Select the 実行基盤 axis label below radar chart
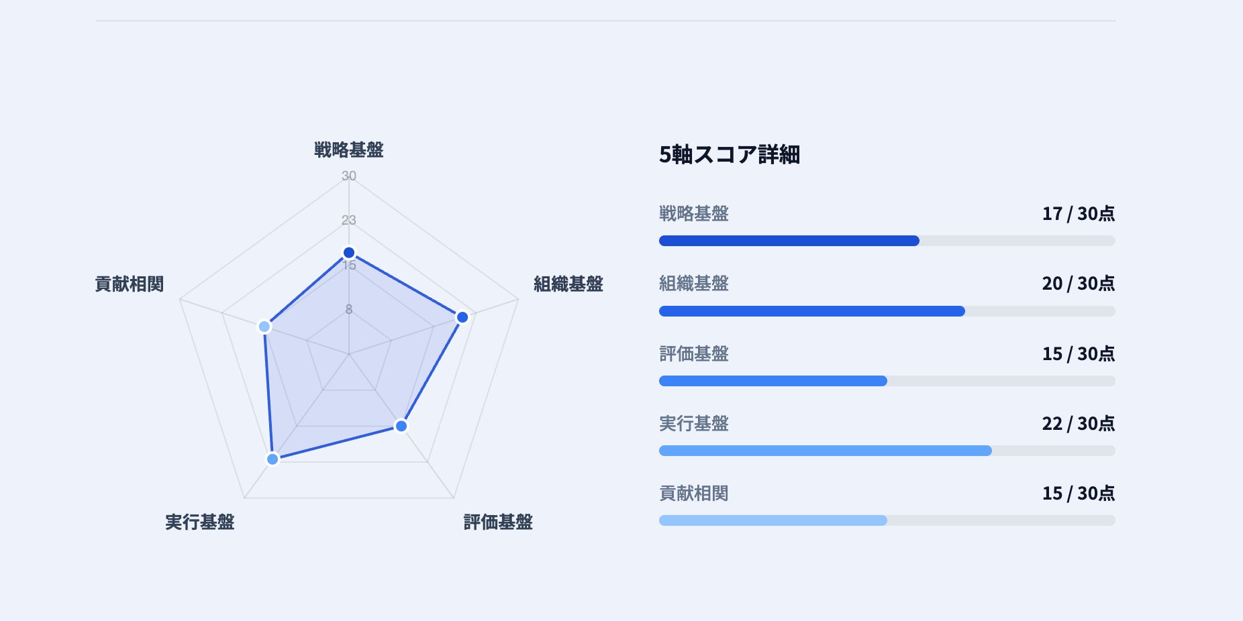The height and width of the screenshot is (621, 1243). point(200,522)
